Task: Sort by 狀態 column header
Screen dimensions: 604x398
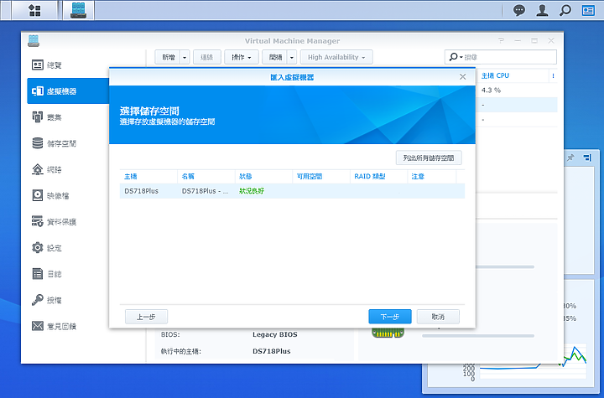Action: pos(263,176)
